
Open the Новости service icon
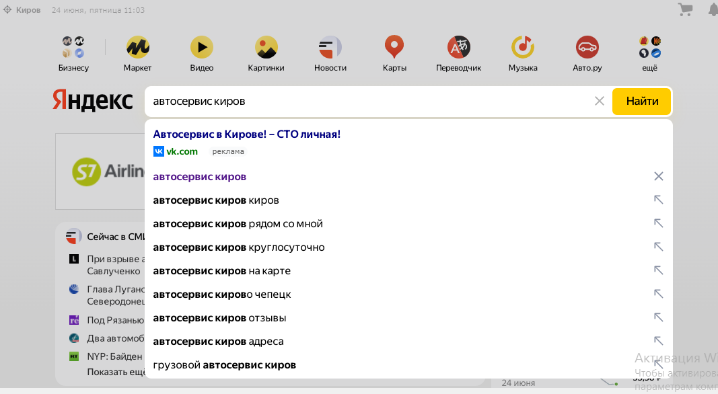point(330,47)
